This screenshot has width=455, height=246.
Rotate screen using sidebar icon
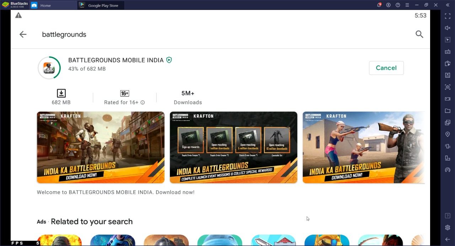pos(448,158)
